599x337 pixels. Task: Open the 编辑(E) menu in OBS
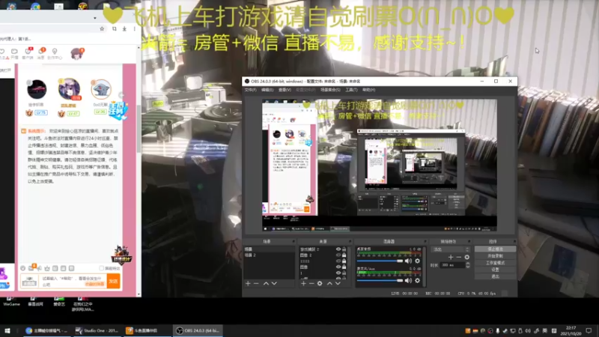tap(267, 90)
